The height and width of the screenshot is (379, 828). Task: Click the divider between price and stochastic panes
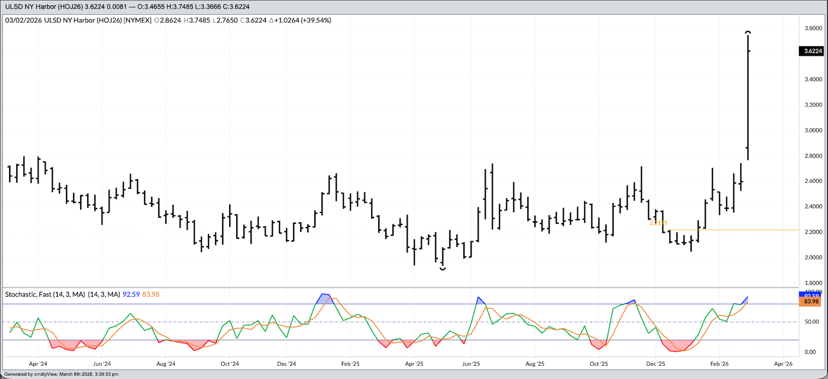click(400, 288)
